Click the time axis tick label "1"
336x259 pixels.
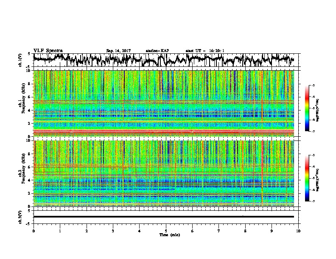coord(60,231)
